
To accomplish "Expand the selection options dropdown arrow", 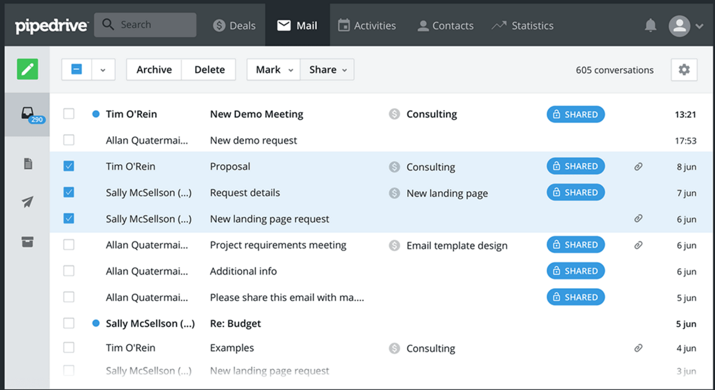I will point(103,70).
